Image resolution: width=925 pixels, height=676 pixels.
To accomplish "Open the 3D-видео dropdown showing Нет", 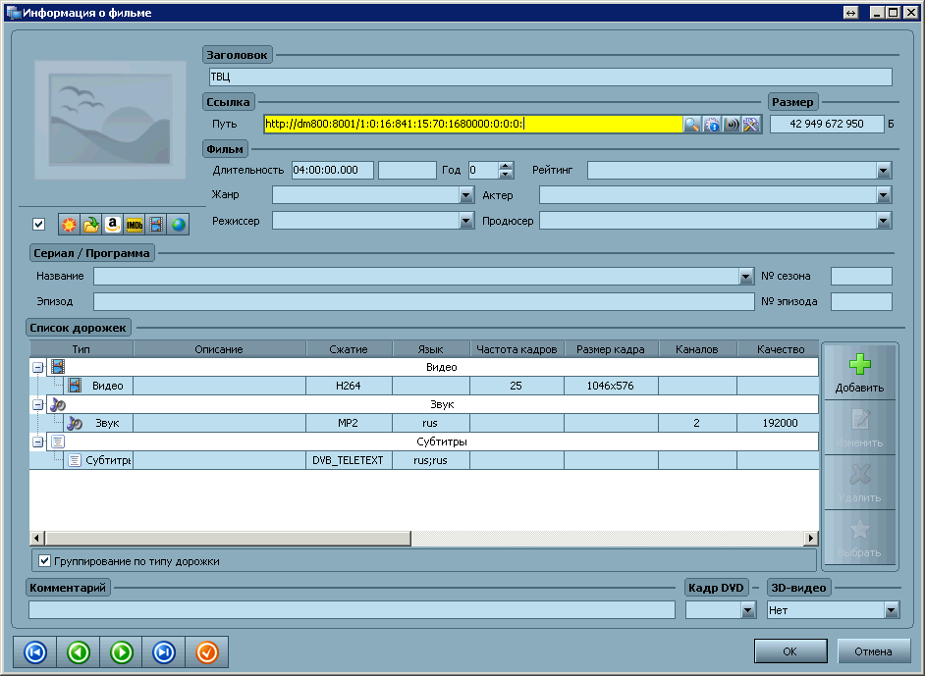I will 891,610.
